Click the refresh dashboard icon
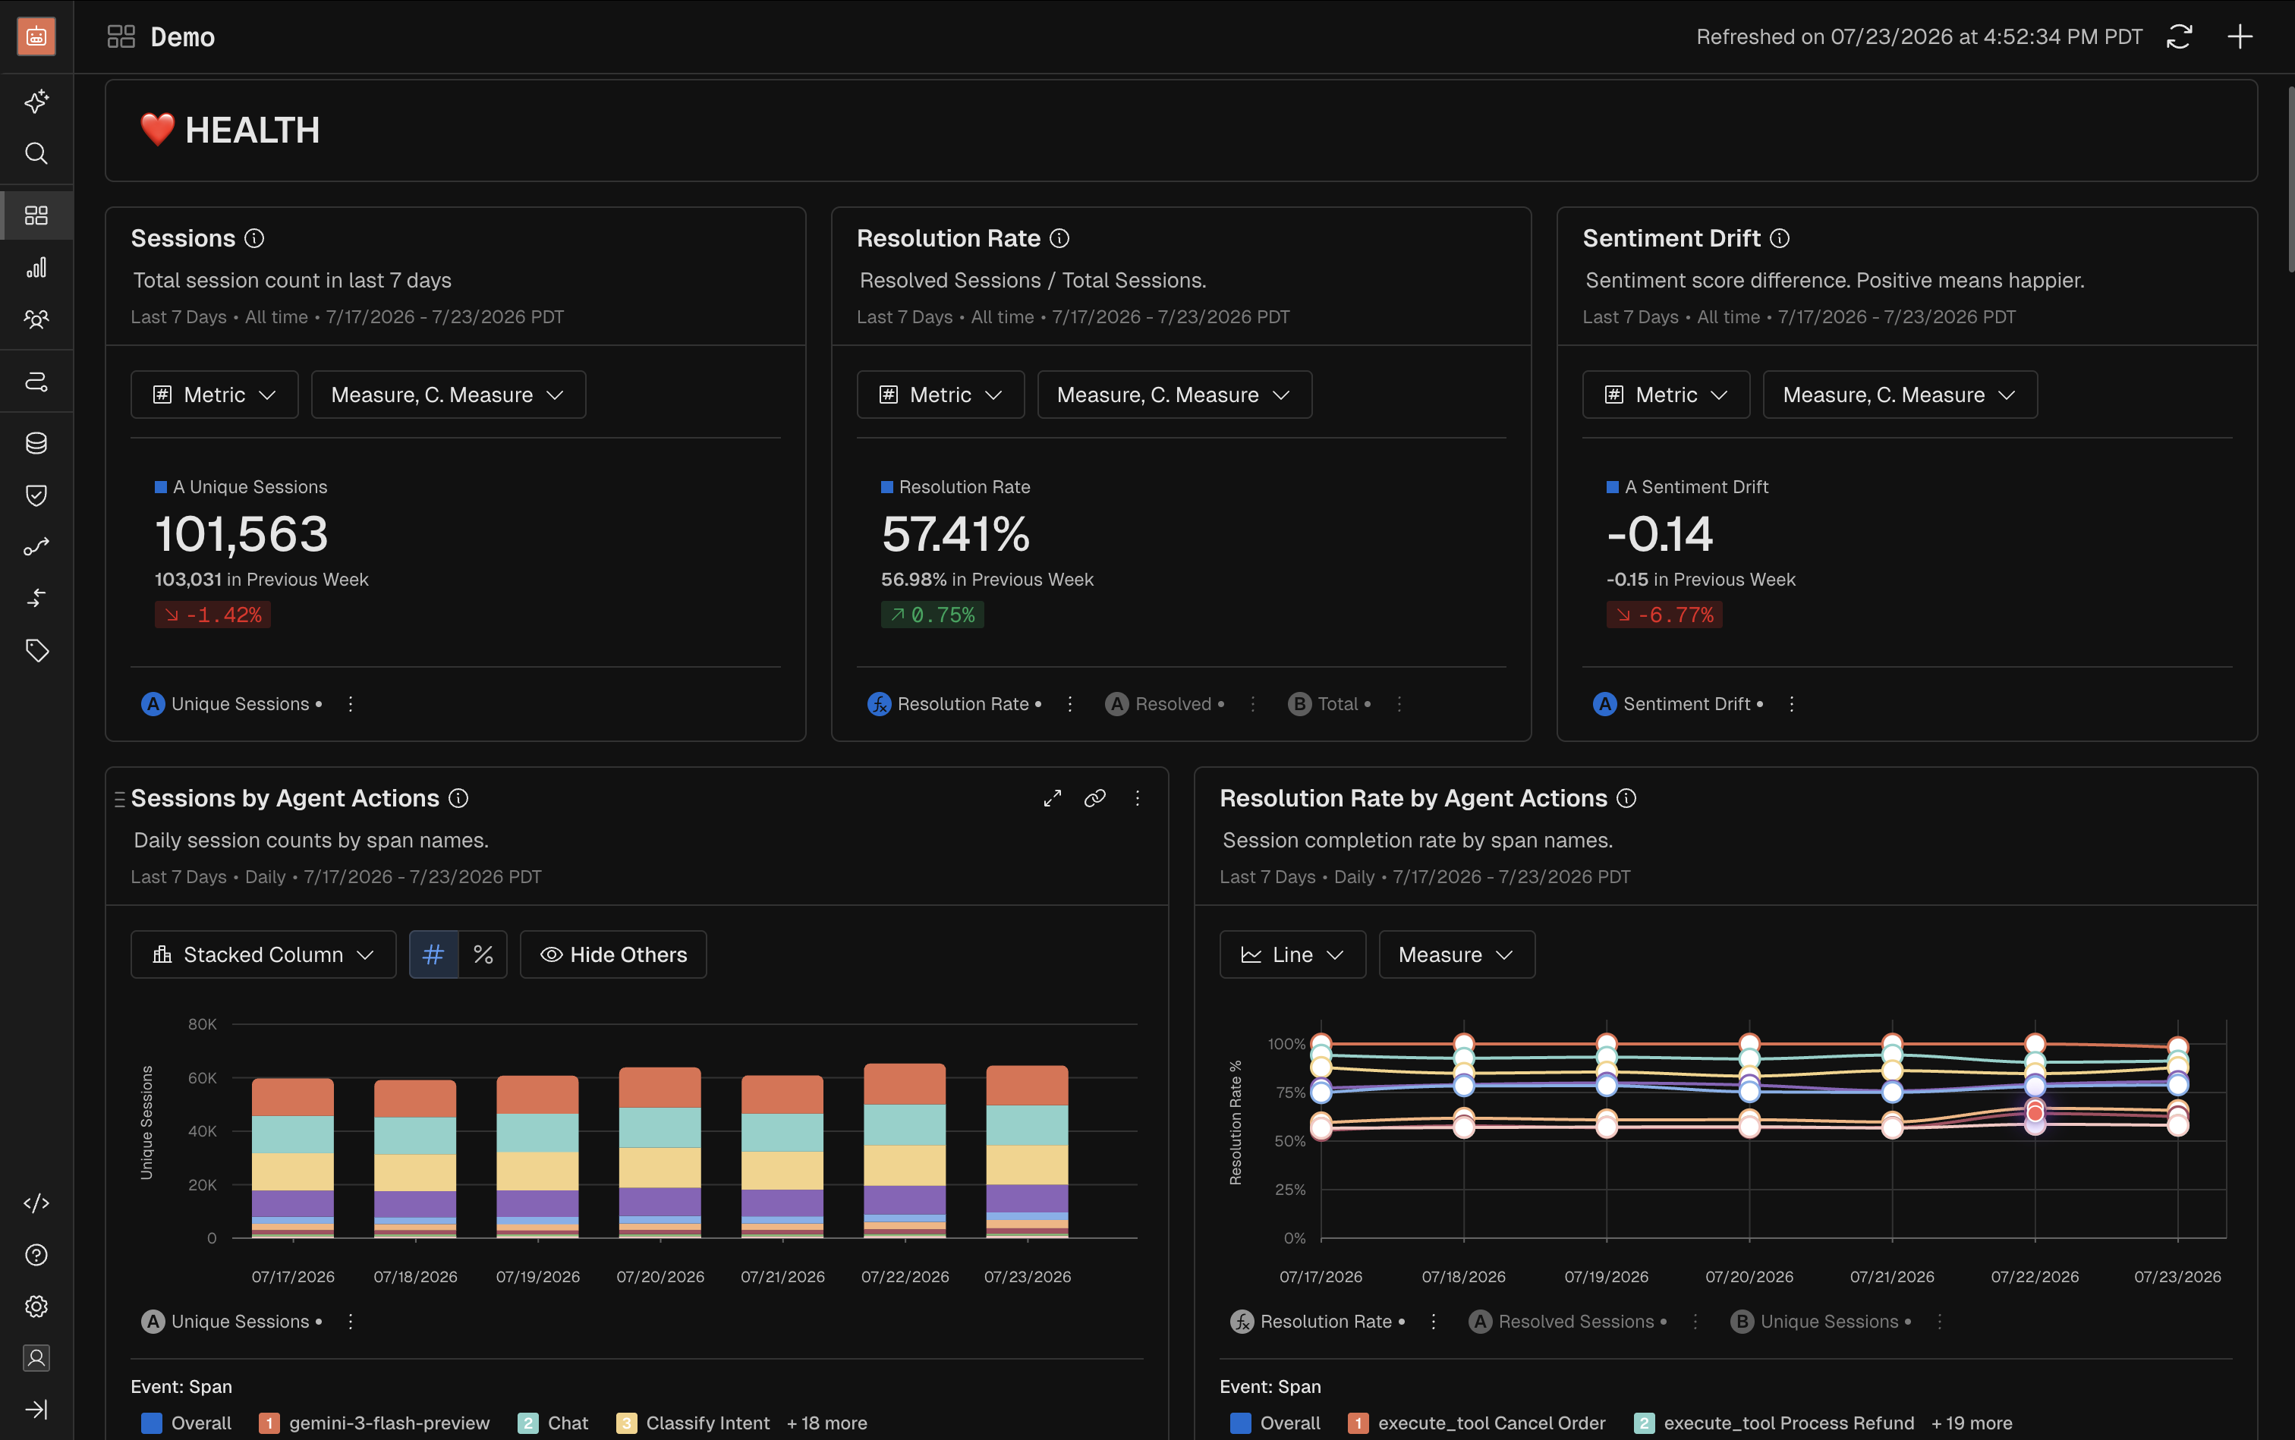Viewport: 2295px width, 1440px height. point(2180,36)
